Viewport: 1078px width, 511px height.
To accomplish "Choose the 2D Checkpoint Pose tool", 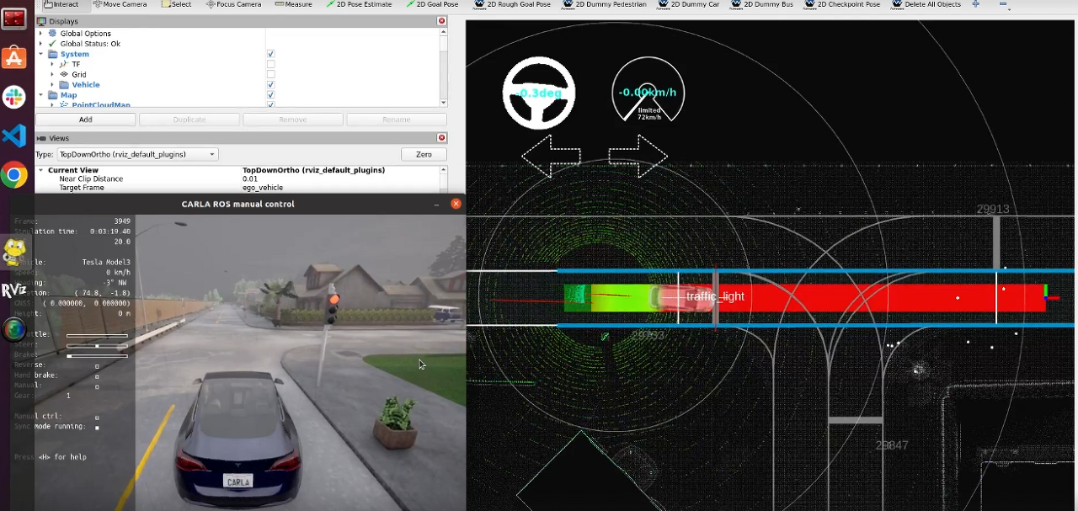I will pos(842,4).
